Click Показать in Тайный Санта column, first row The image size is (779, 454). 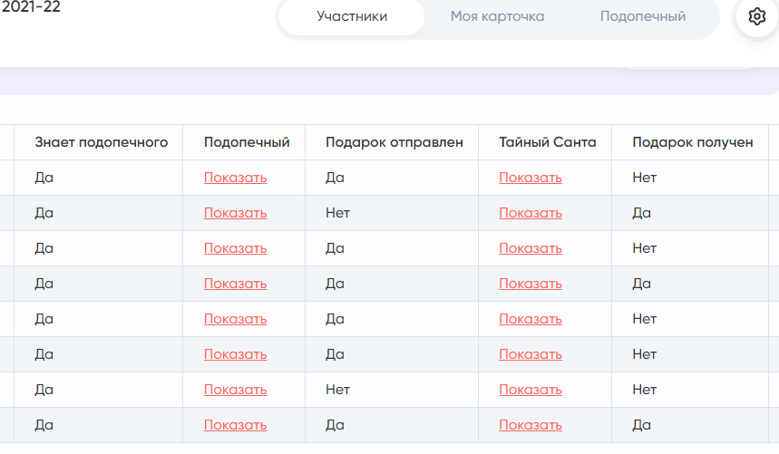(531, 178)
